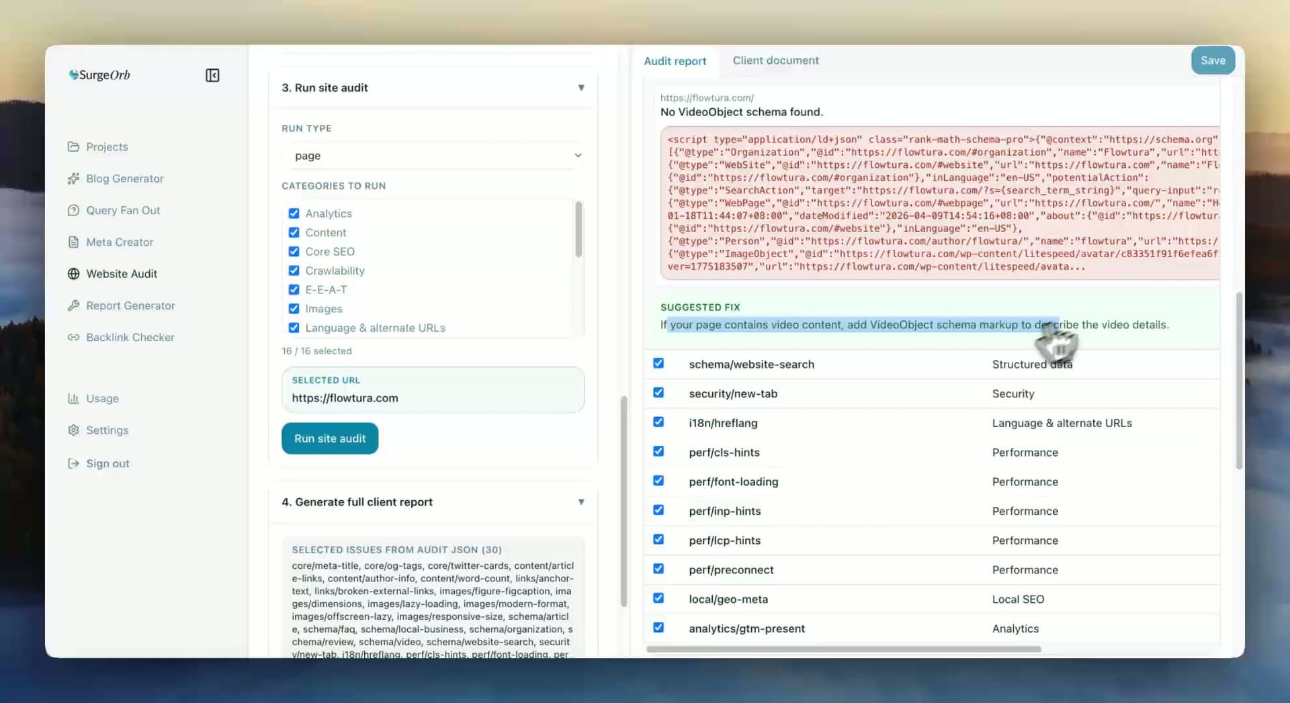The height and width of the screenshot is (703, 1290).
Task: Collapse the Run site audit section
Action: click(580, 88)
